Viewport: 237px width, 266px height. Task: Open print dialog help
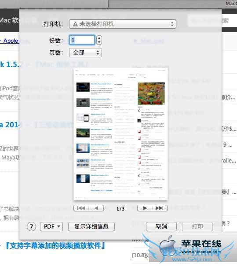click(31, 227)
